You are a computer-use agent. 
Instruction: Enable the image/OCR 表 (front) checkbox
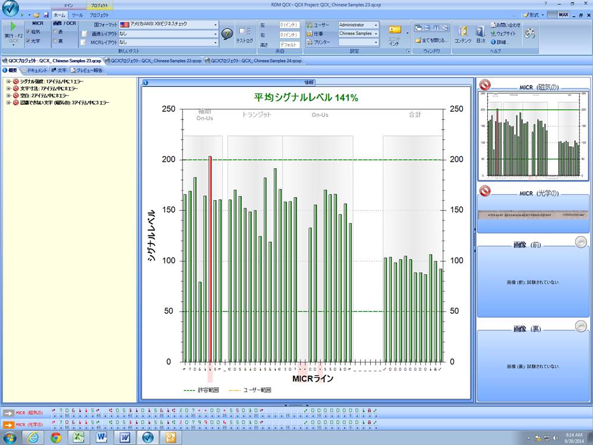(x=54, y=31)
